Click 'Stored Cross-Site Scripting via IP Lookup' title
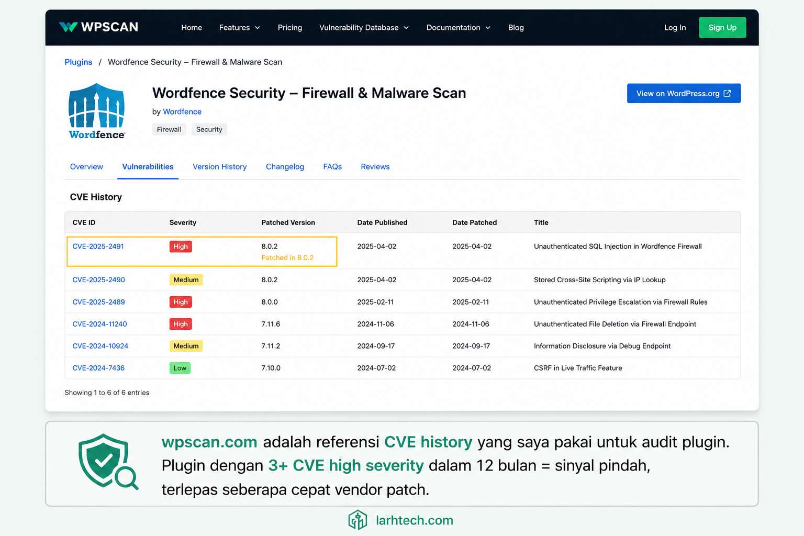 tap(599, 280)
